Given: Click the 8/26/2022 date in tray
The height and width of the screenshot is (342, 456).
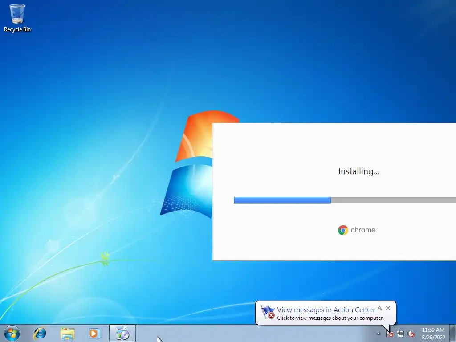Looking at the screenshot, I should pyautogui.click(x=433, y=338).
